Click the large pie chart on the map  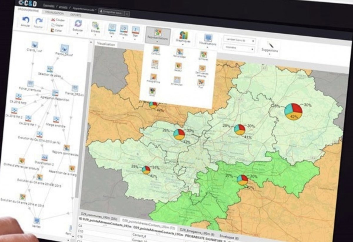(x=293, y=111)
